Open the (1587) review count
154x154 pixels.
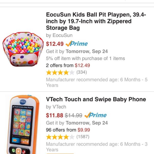click(x=83, y=137)
